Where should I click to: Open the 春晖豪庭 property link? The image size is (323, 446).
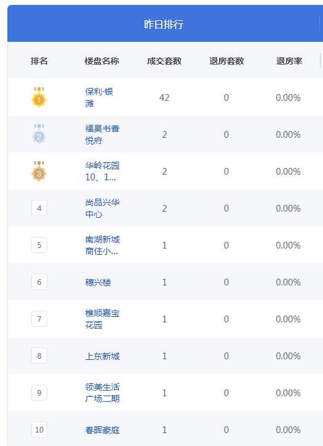(102, 430)
